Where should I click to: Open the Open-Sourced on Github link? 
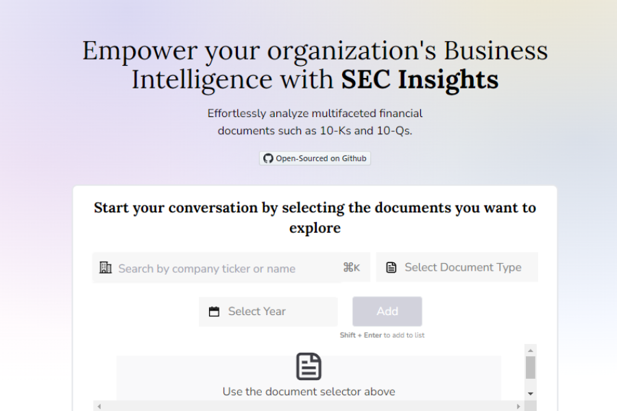click(315, 158)
